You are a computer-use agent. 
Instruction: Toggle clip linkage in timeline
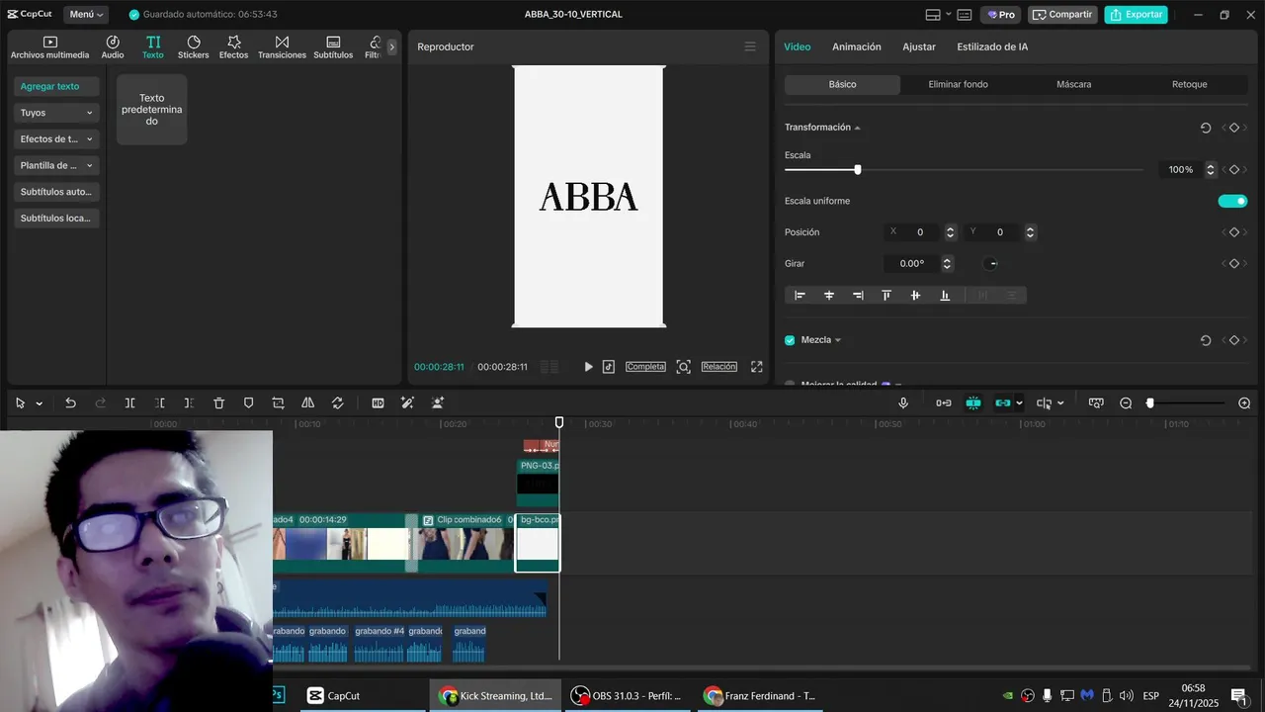(x=1003, y=403)
